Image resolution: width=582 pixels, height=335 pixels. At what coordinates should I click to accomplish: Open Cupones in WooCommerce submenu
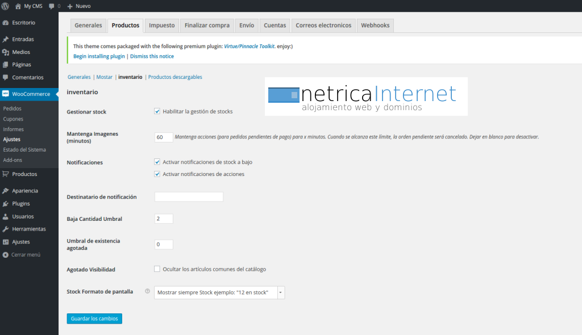13,119
